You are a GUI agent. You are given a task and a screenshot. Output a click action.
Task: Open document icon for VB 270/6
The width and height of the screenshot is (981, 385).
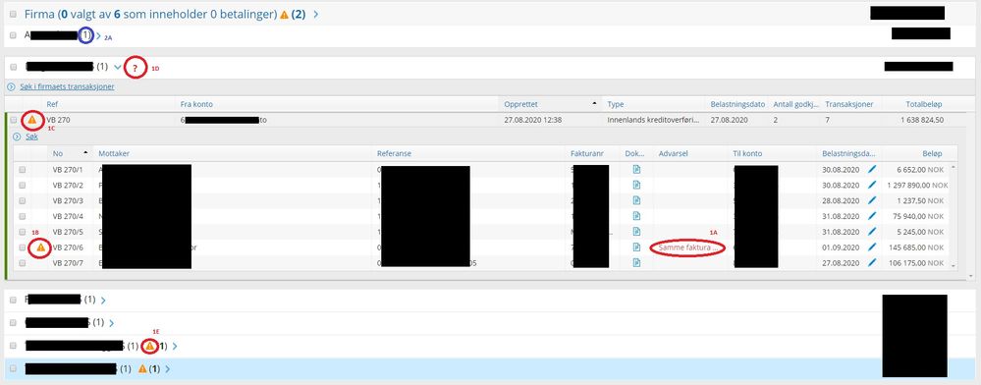pos(636,247)
